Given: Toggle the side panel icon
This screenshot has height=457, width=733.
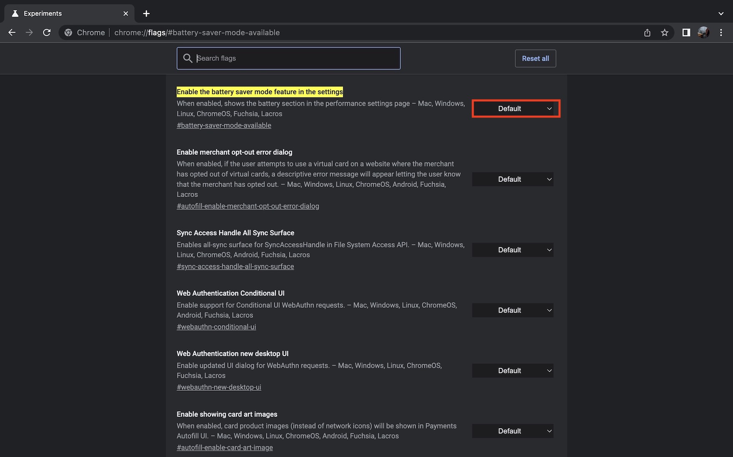Looking at the screenshot, I should coord(686,32).
